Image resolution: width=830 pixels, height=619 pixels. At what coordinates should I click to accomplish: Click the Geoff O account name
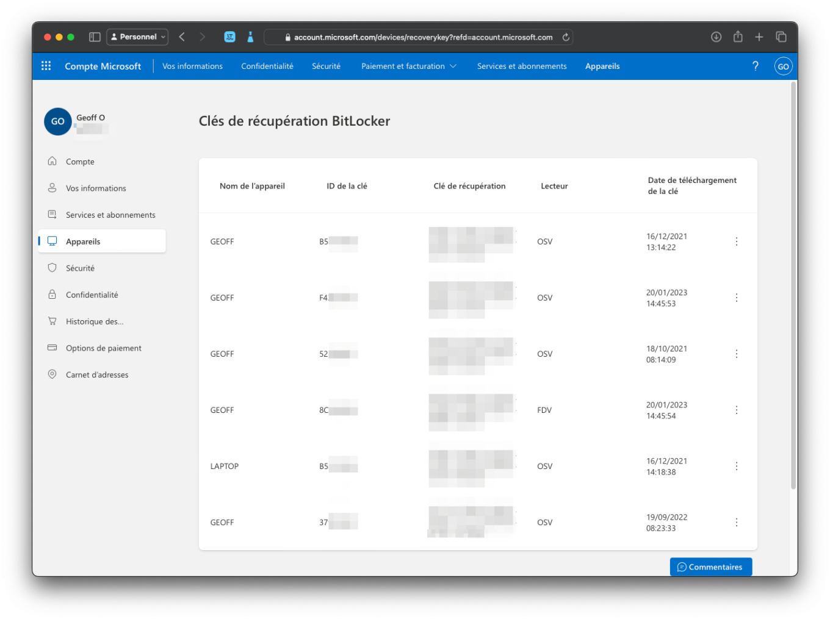click(x=90, y=118)
